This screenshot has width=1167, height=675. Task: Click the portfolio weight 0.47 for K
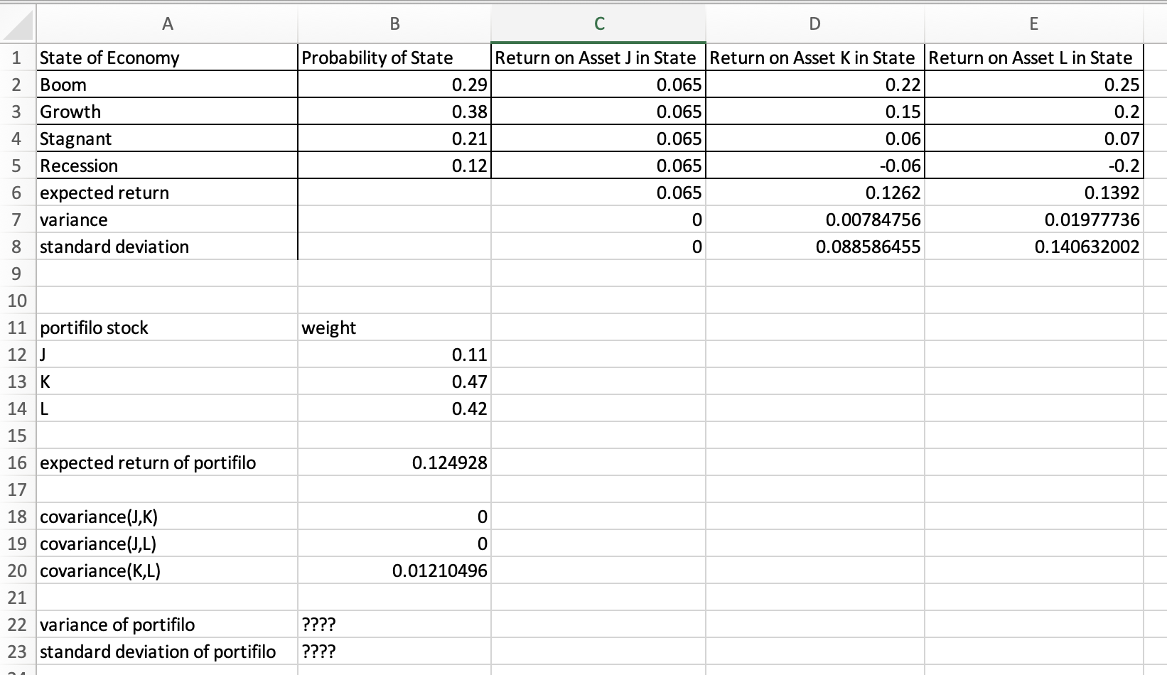click(393, 382)
